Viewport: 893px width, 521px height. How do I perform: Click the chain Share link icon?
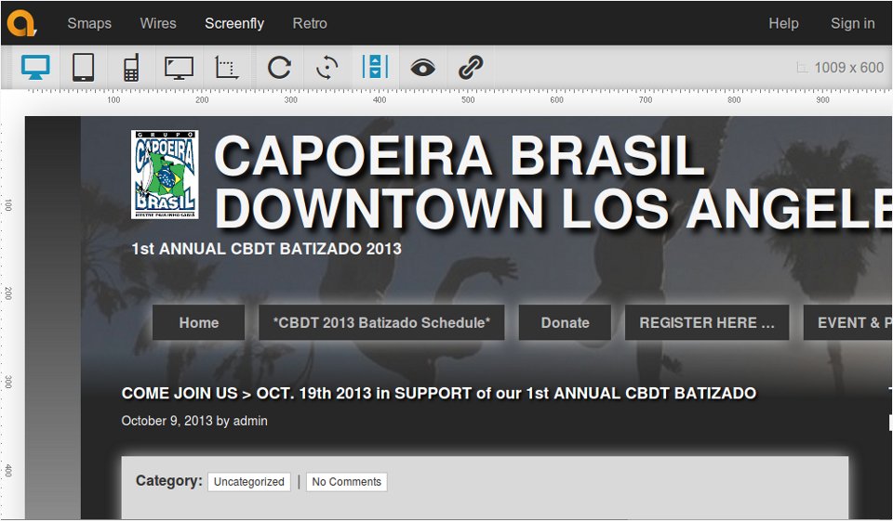[471, 67]
